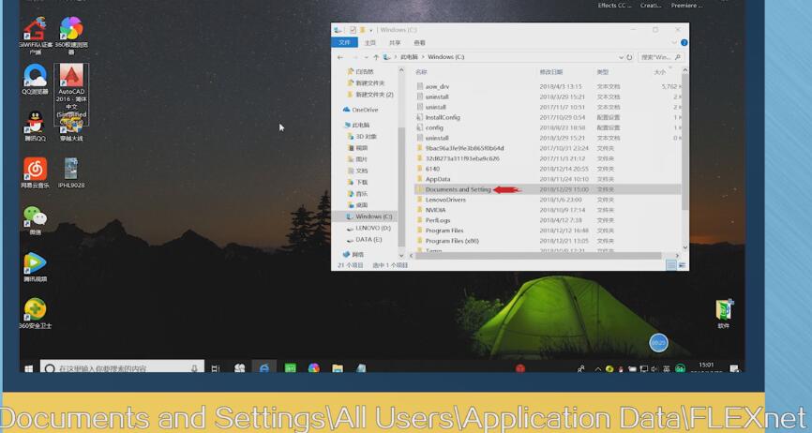Select Windows (C:) in navigation pane
Screen dimensions: 812x433
(x=373, y=216)
